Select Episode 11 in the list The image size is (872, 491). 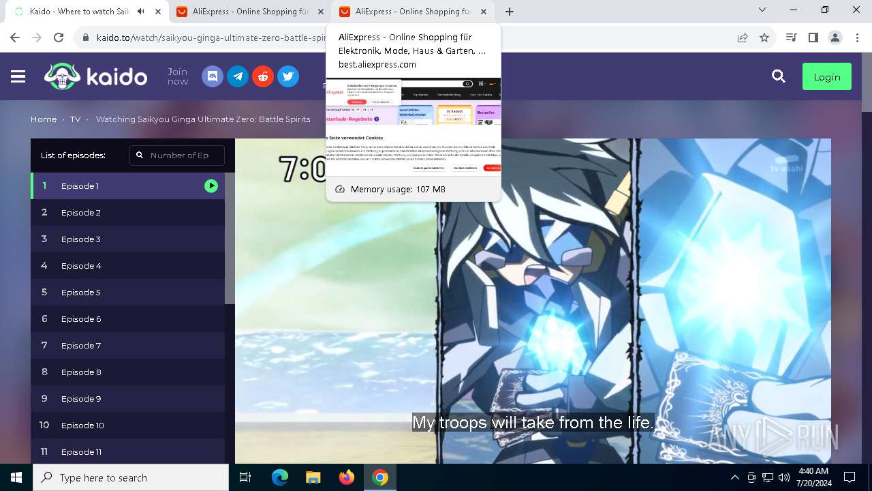[x=127, y=451]
